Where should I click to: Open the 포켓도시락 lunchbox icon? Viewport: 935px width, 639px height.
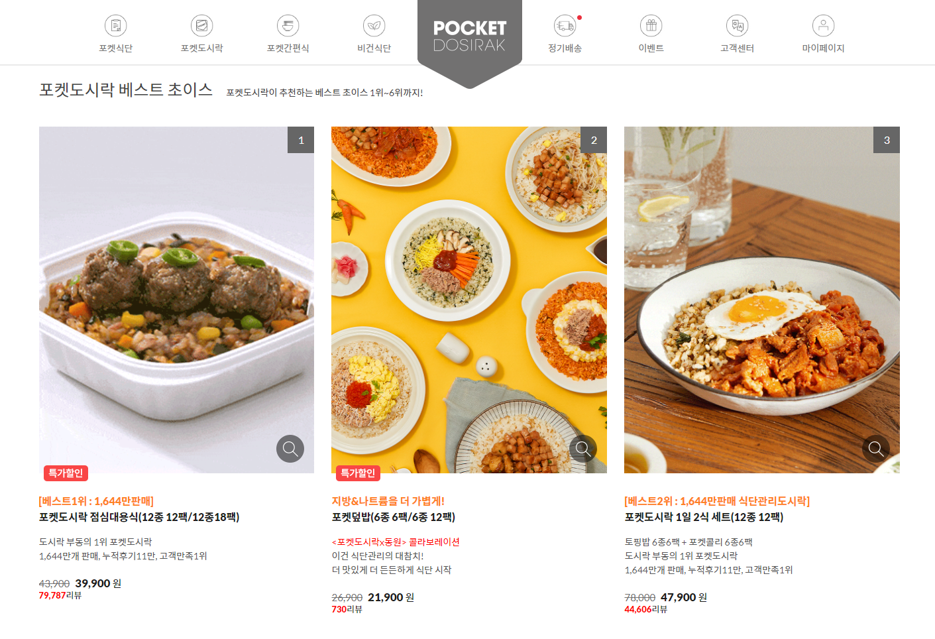[202, 26]
